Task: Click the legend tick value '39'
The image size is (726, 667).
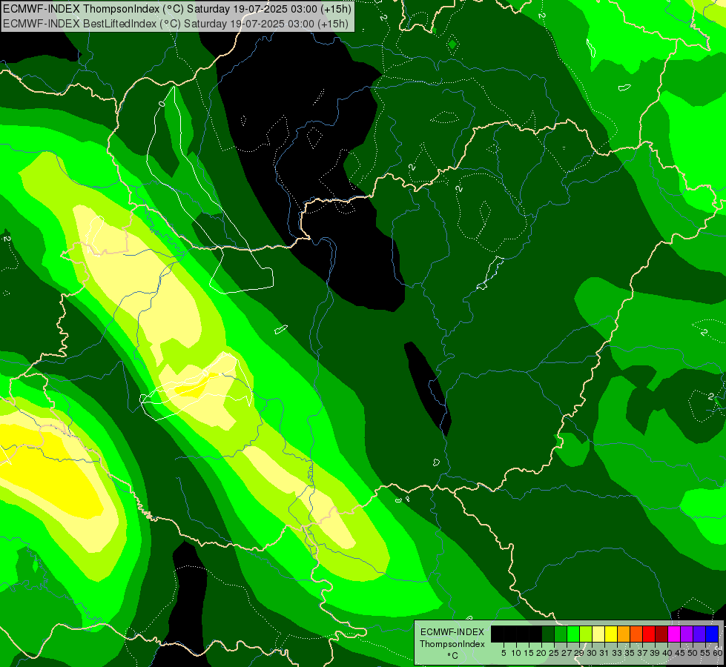Action: [x=655, y=653]
